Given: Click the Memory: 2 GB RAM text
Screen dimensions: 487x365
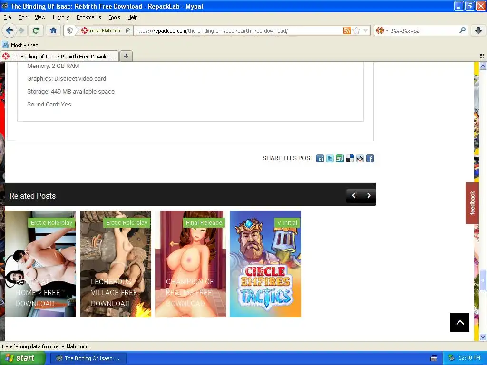Looking at the screenshot, I should click(53, 66).
